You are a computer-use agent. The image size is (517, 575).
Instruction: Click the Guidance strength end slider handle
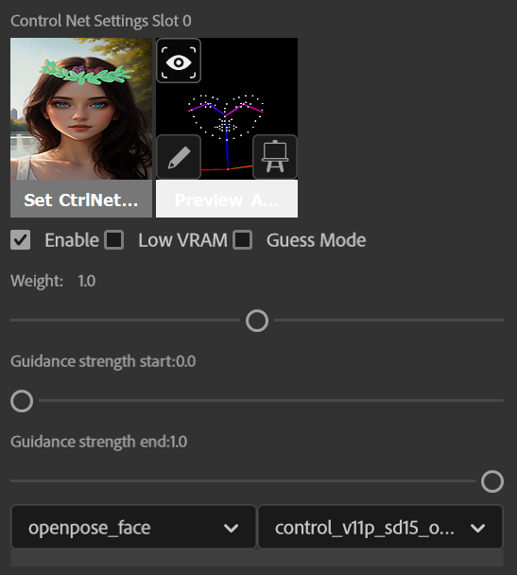coord(492,481)
